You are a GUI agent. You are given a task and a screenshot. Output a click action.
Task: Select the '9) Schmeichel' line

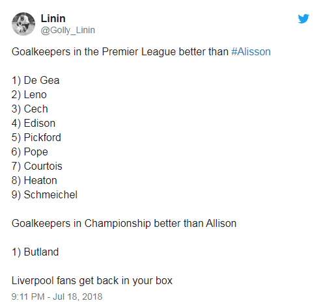click(44, 195)
